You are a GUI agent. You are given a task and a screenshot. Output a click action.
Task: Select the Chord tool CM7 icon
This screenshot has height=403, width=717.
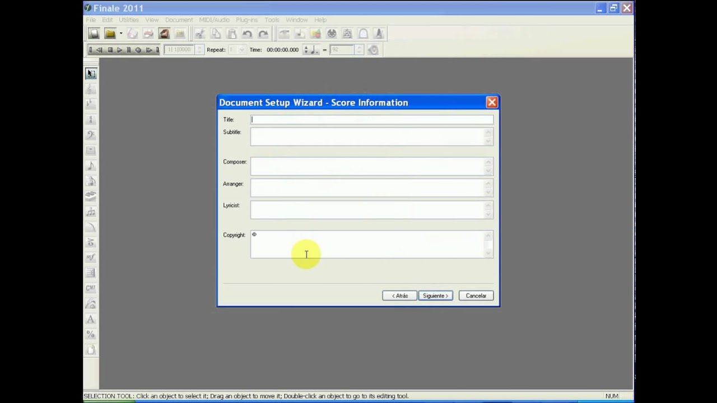tap(91, 288)
